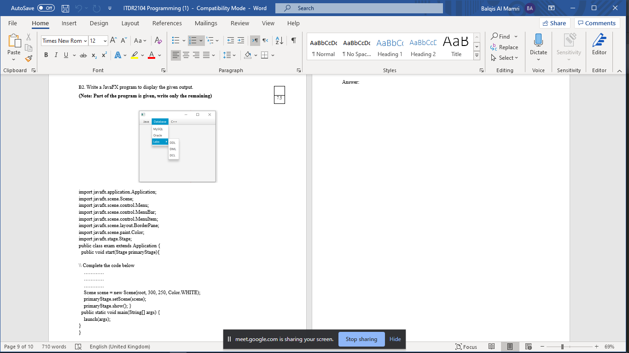Click the title bar Search box
The width and height of the screenshot is (629, 353).
359,8
